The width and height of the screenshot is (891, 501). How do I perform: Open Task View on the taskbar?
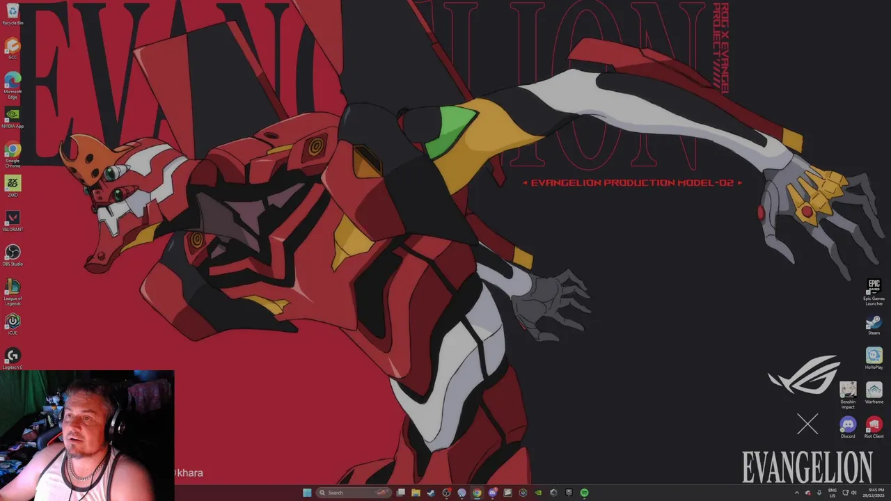(400, 493)
